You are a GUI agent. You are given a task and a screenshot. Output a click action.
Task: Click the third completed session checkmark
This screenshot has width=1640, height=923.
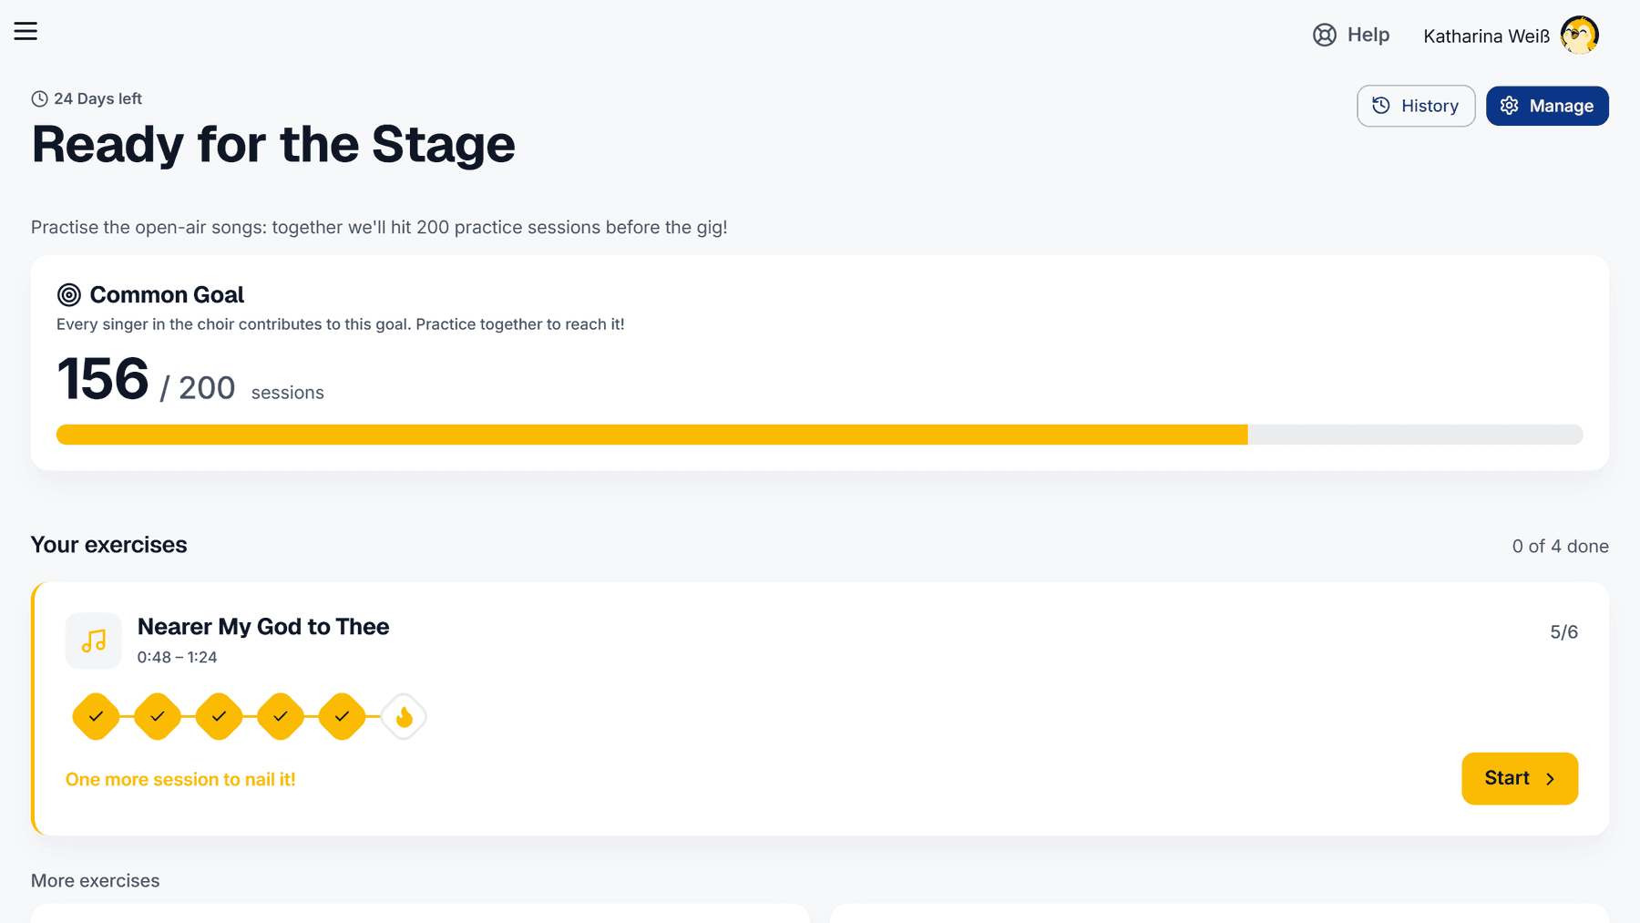pyautogui.click(x=219, y=717)
